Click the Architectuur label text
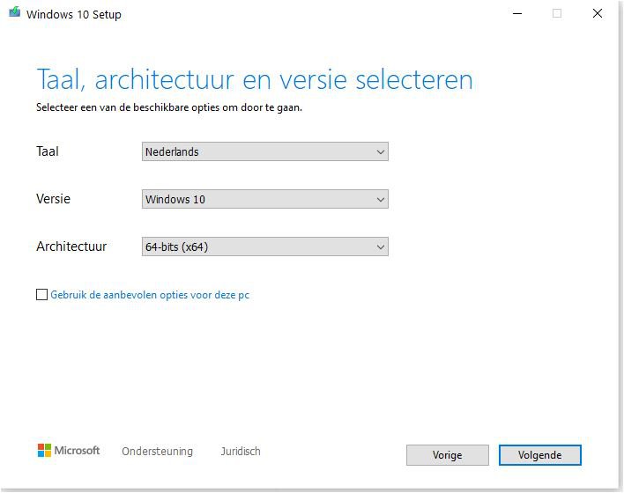The height and width of the screenshot is (493, 624). coord(71,246)
